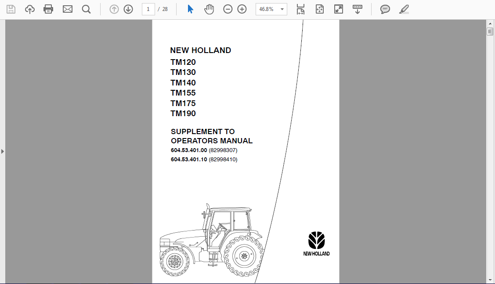Click the TM120 model text
495x284 pixels.
pyautogui.click(x=183, y=62)
